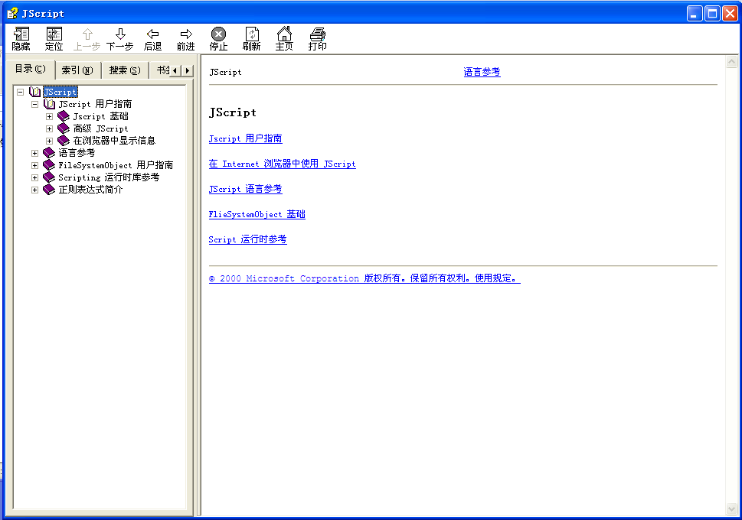
Task: Collapse the root JScript tree node
Action: pos(21,93)
